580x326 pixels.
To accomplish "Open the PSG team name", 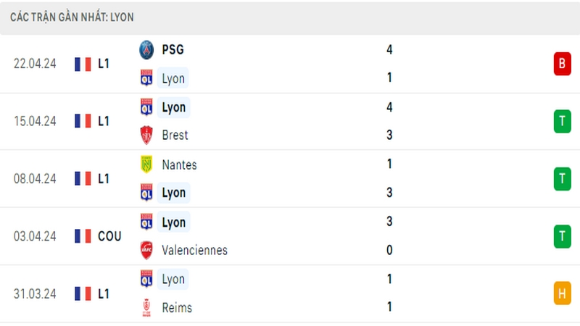I will click(173, 50).
